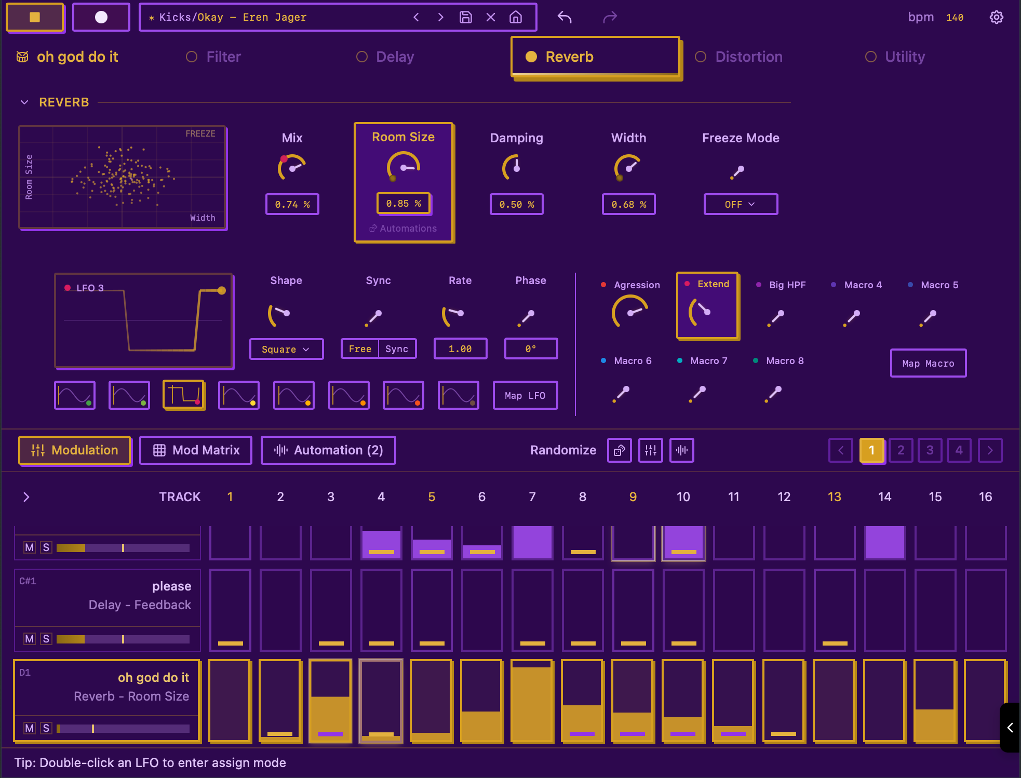Click the Room Size 0.85 % value field
Viewport: 1021px width, 778px height.
[x=404, y=204]
